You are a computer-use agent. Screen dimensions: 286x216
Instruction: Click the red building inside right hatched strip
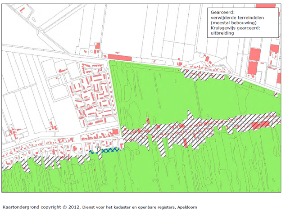[260, 125]
